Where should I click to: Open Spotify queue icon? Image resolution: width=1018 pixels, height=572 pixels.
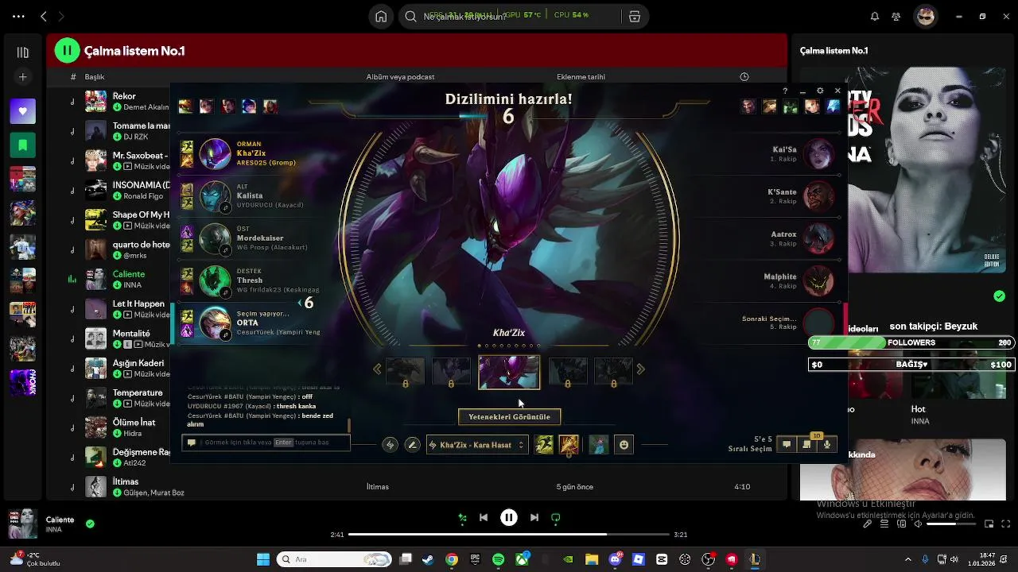(884, 524)
